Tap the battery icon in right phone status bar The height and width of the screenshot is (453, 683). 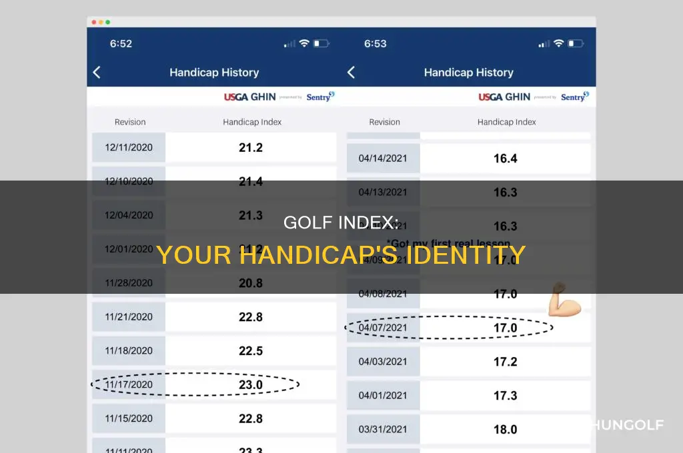tap(576, 43)
